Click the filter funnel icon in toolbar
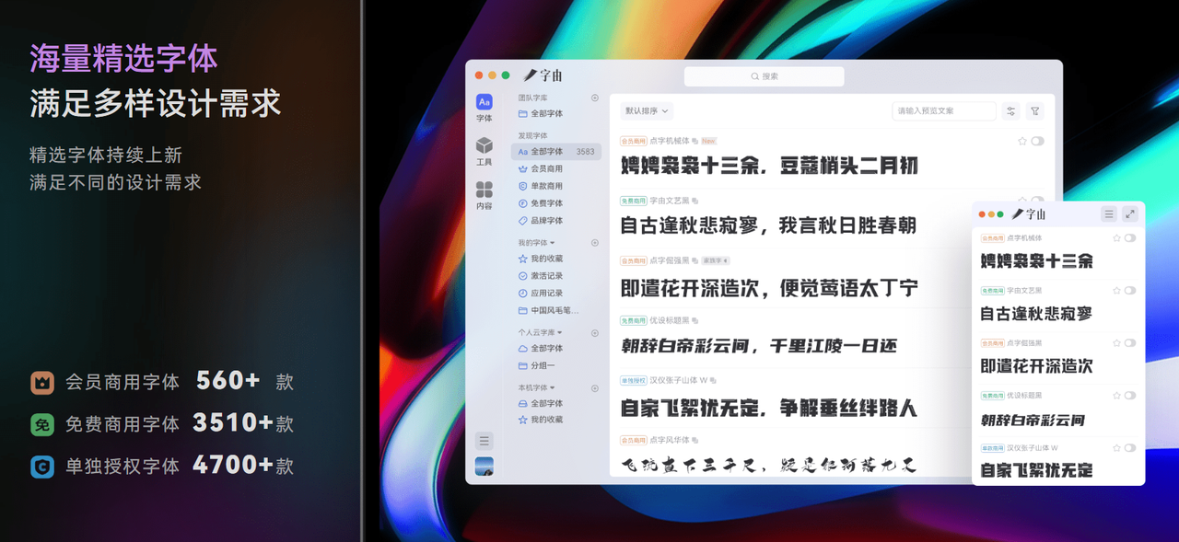The image size is (1179, 542). click(x=1035, y=111)
